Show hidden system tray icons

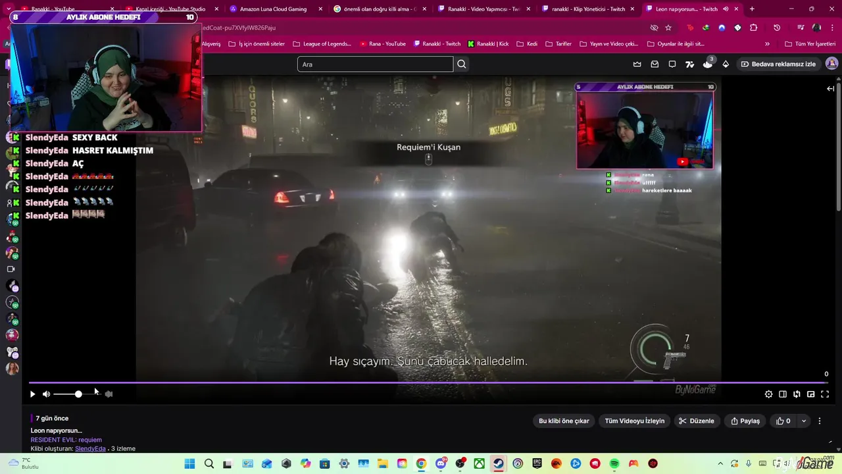(x=720, y=463)
